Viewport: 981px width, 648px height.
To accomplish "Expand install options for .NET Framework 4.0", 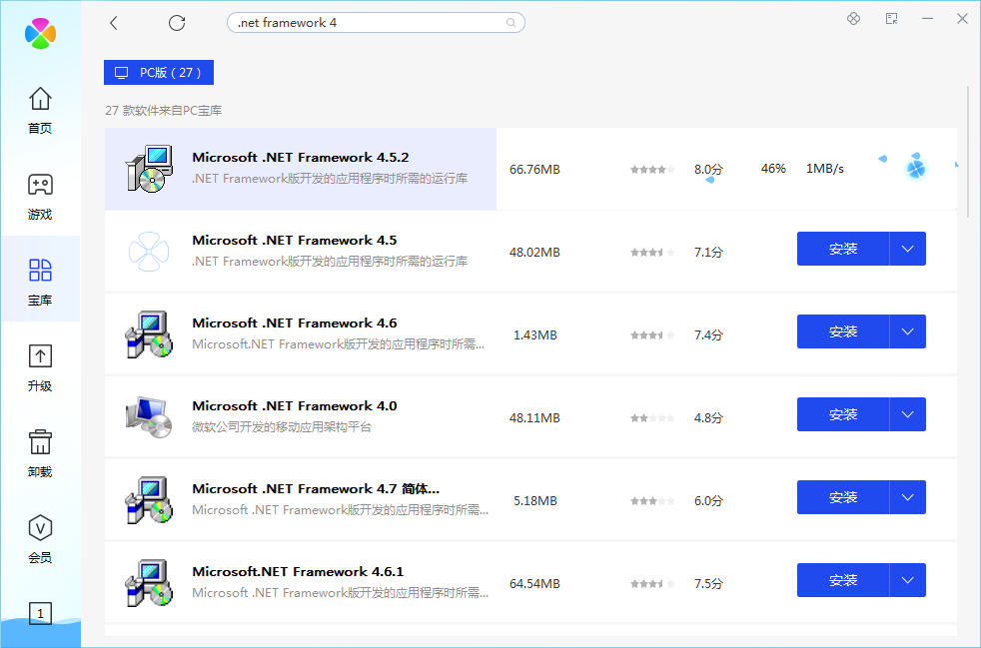I will [908, 414].
